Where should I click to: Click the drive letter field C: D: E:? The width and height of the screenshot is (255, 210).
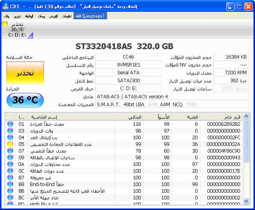coord(129,88)
